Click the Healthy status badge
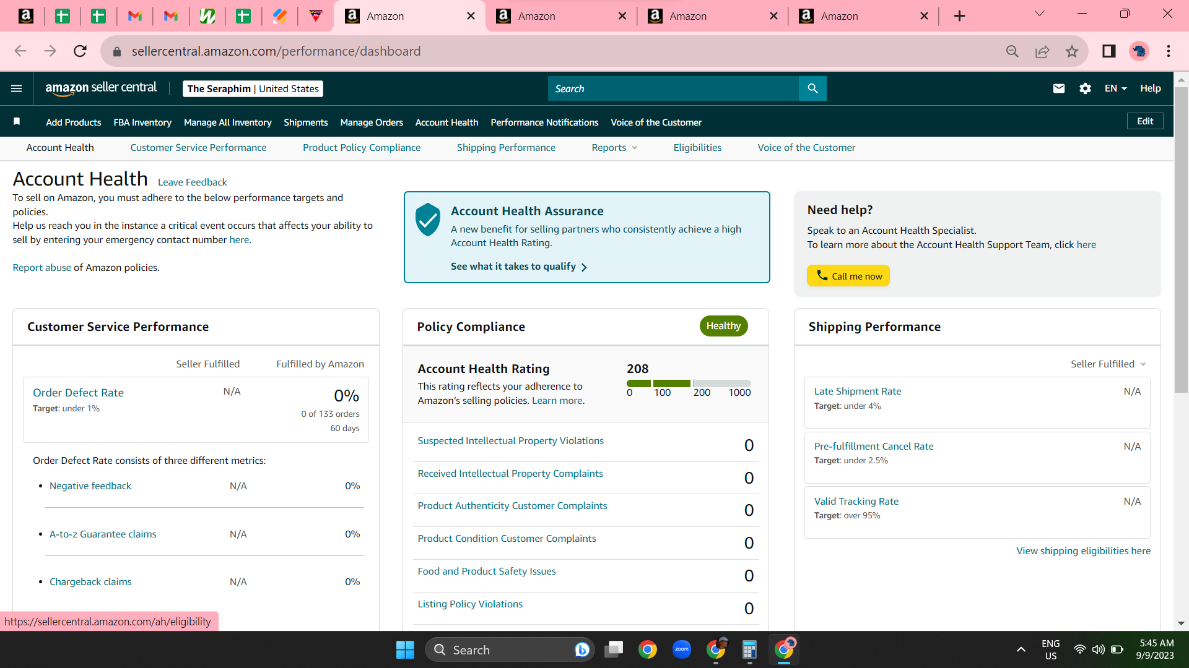The width and height of the screenshot is (1189, 668). tap(723, 326)
